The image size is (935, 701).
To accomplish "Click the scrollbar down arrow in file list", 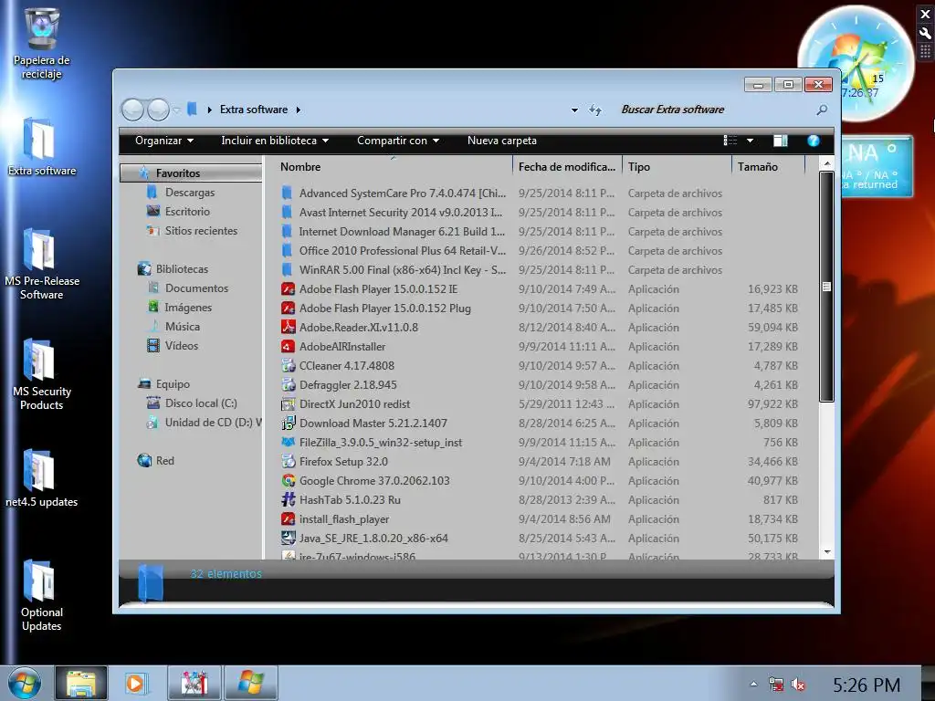I will click(x=827, y=552).
